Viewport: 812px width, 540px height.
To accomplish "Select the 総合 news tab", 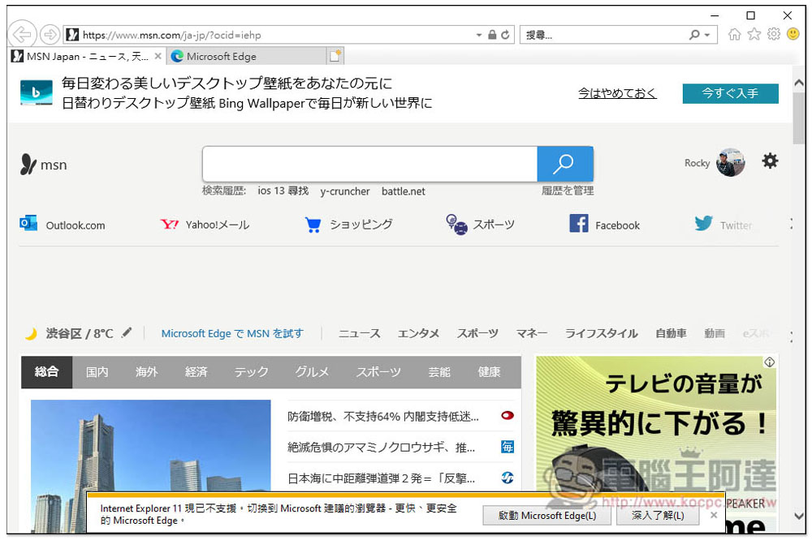I will pyautogui.click(x=46, y=372).
